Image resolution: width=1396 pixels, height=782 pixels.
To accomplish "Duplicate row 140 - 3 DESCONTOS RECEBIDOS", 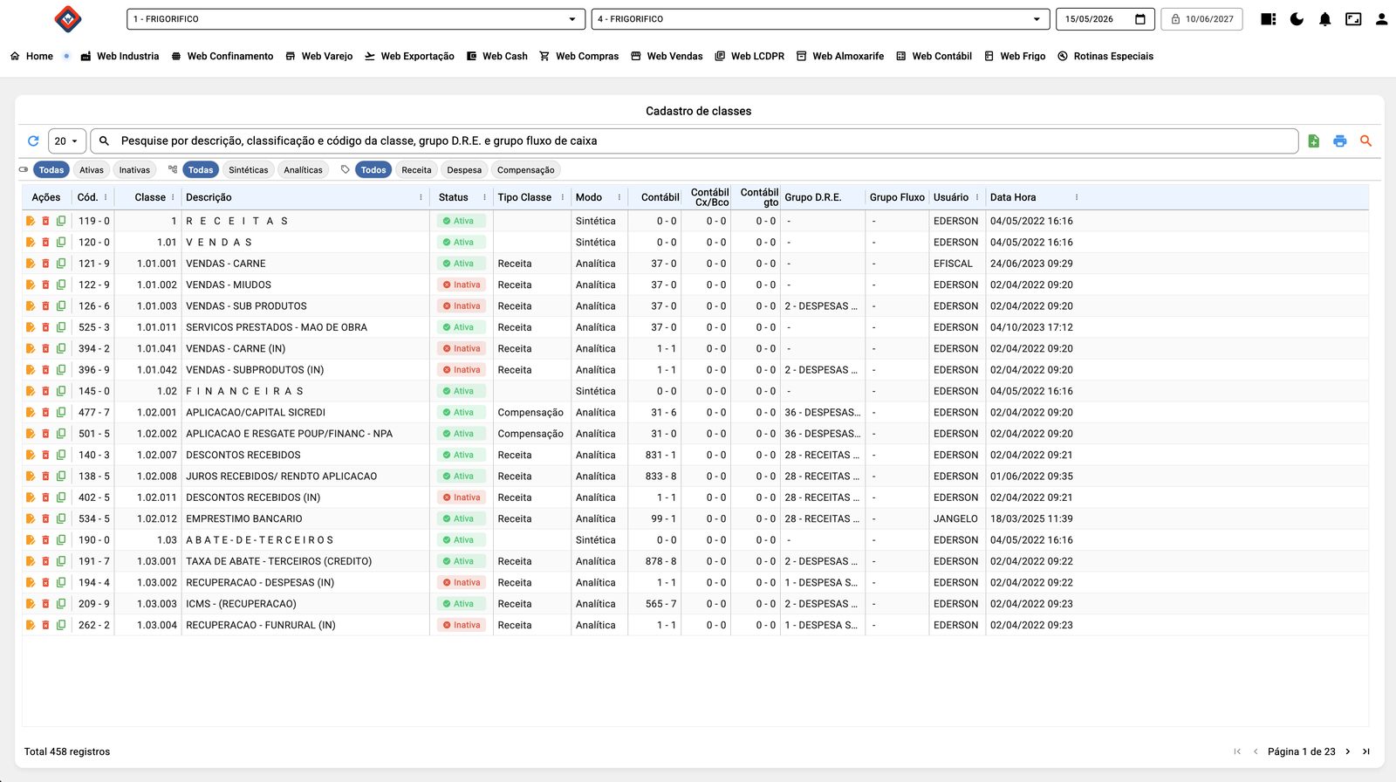I will coord(61,455).
